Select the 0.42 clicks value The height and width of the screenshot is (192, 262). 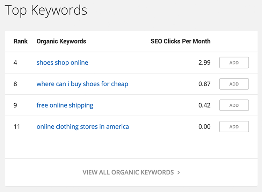[x=204, y=105]
